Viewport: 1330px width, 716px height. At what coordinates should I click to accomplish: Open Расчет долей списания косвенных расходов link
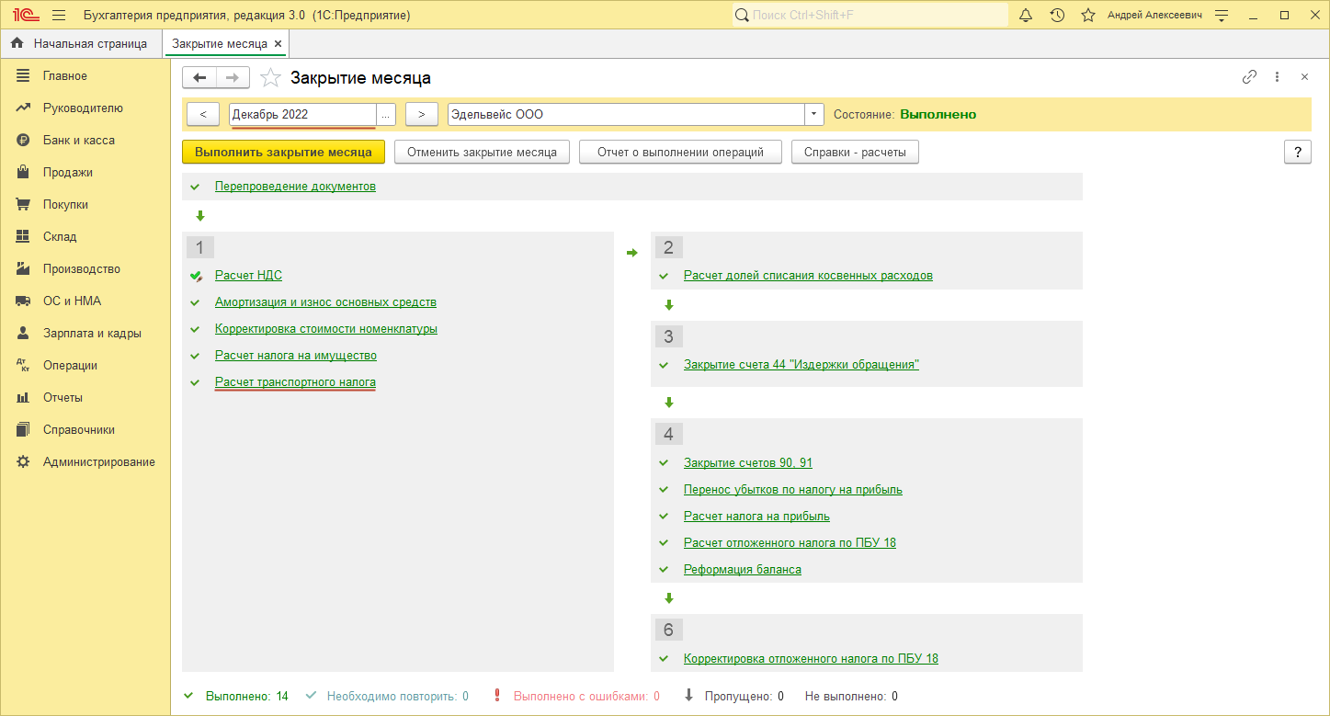[808, 275]
